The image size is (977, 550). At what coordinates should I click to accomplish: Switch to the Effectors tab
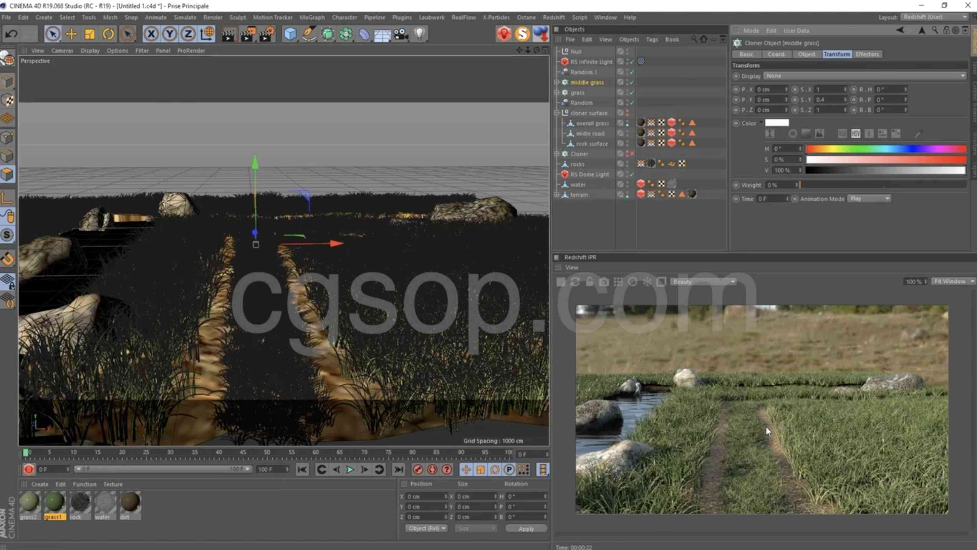tap(867, 54)
